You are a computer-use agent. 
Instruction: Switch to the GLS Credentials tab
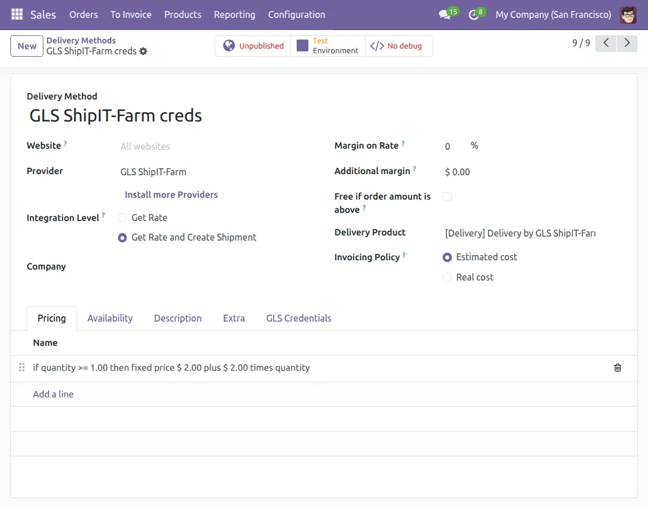(x=299, y=318)
